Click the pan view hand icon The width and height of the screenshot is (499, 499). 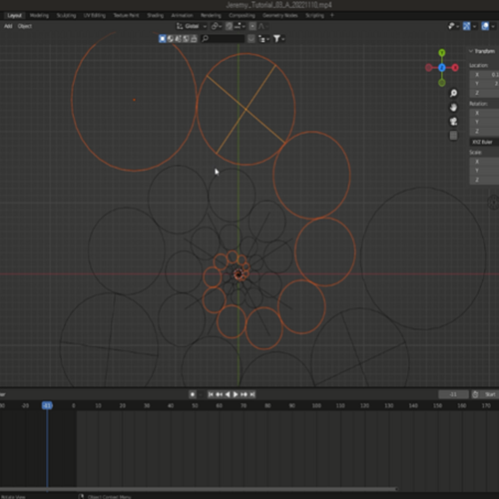pos(453,107)
